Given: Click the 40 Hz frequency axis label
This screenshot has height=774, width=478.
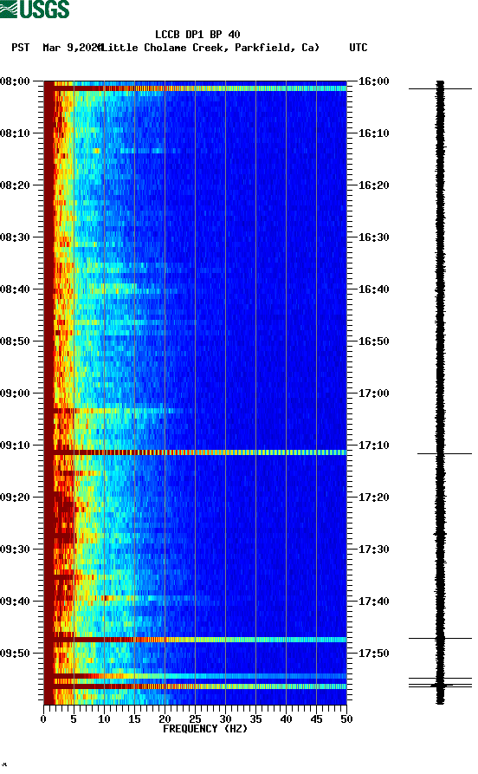Looking at the screenshot, I should [286, 719].
